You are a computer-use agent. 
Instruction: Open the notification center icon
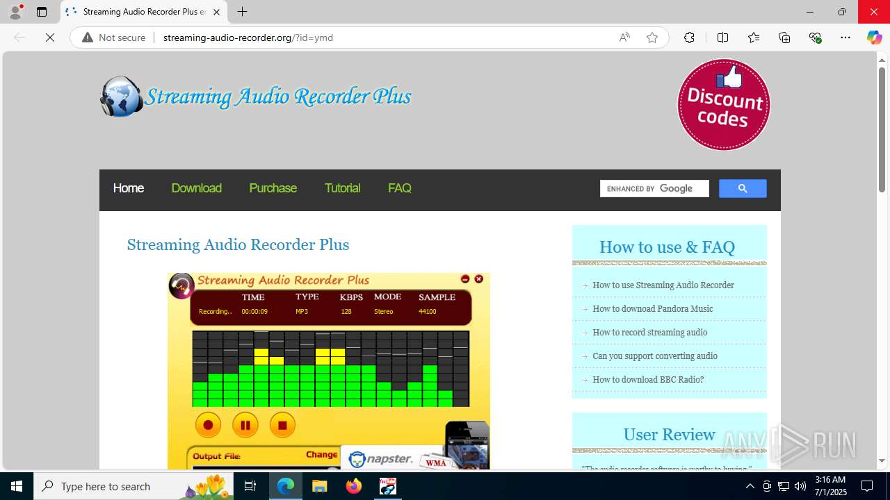click(867, 486)
